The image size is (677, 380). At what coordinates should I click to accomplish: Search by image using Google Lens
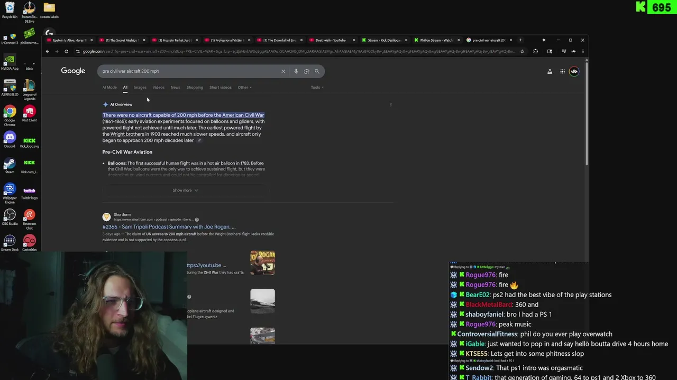click(306, 71)
